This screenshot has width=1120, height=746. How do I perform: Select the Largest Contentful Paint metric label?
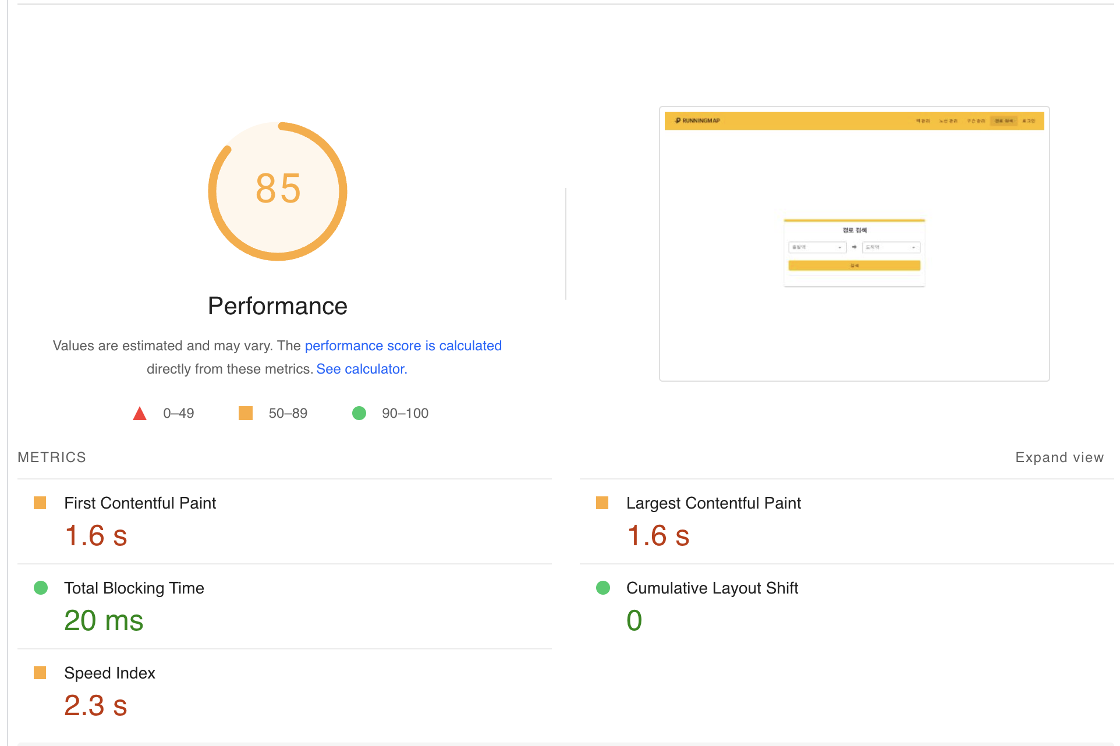(x=713, y=503)
